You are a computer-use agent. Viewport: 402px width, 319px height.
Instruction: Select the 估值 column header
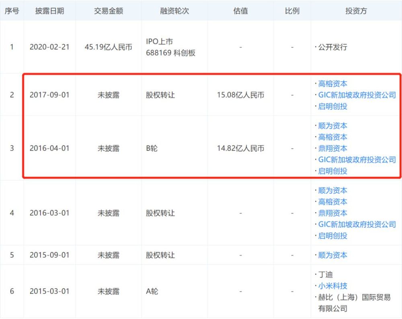[x=240, y=11]
